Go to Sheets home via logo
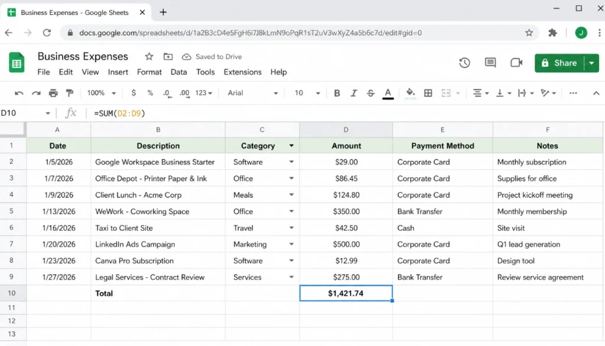Screen dimensions: 605x346 click(17, 63)
